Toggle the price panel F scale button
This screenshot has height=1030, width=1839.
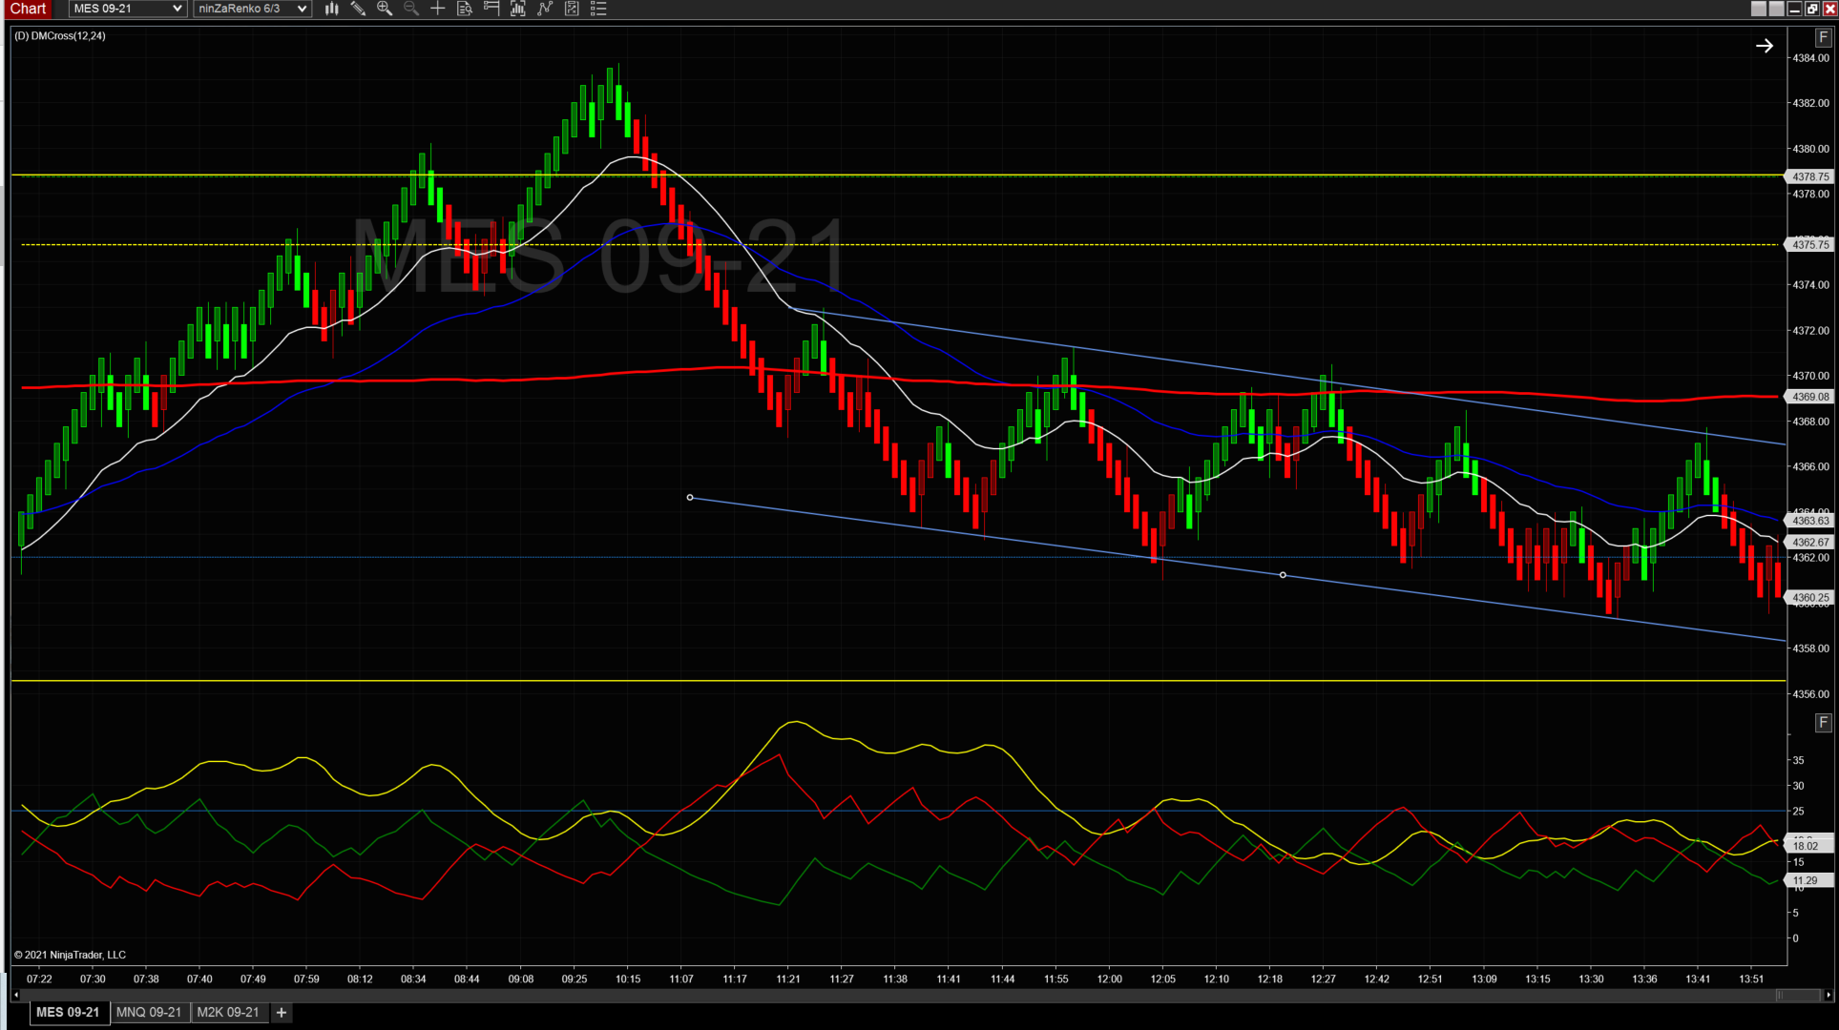coord(1823,38)
